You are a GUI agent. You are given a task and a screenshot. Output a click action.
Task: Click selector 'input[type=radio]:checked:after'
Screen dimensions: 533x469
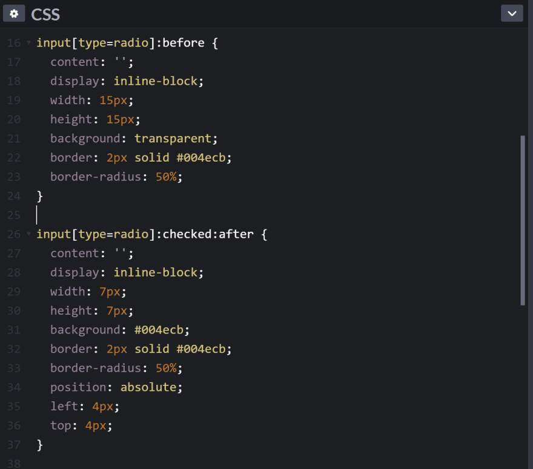145,234
